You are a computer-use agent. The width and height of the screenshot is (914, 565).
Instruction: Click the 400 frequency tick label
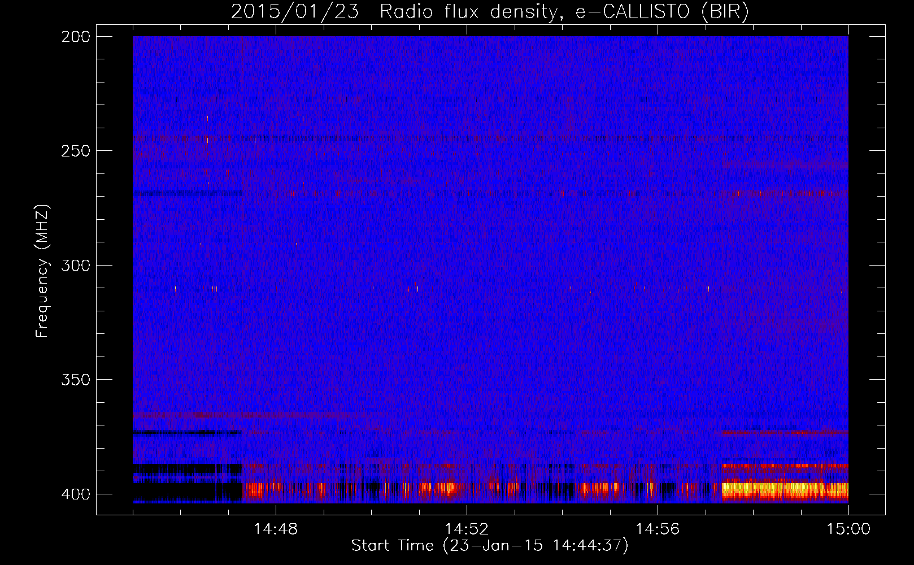[x=76, y=494]
